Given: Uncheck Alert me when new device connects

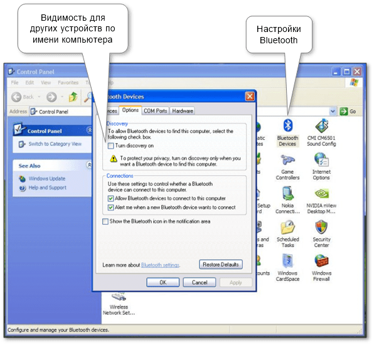Looking at the screenshot, I should tap(110, 208).
